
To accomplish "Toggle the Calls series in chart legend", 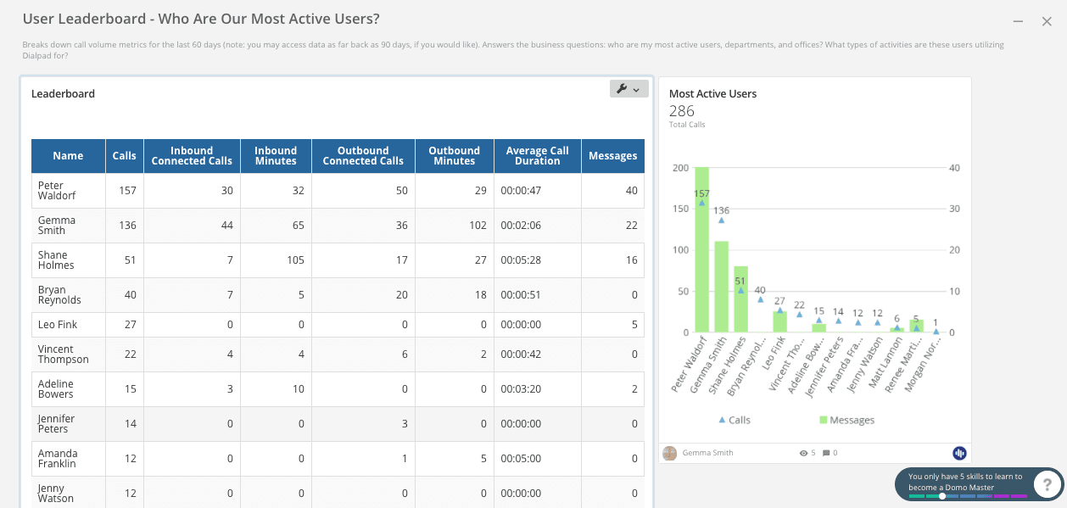I will tap(735, 420).
